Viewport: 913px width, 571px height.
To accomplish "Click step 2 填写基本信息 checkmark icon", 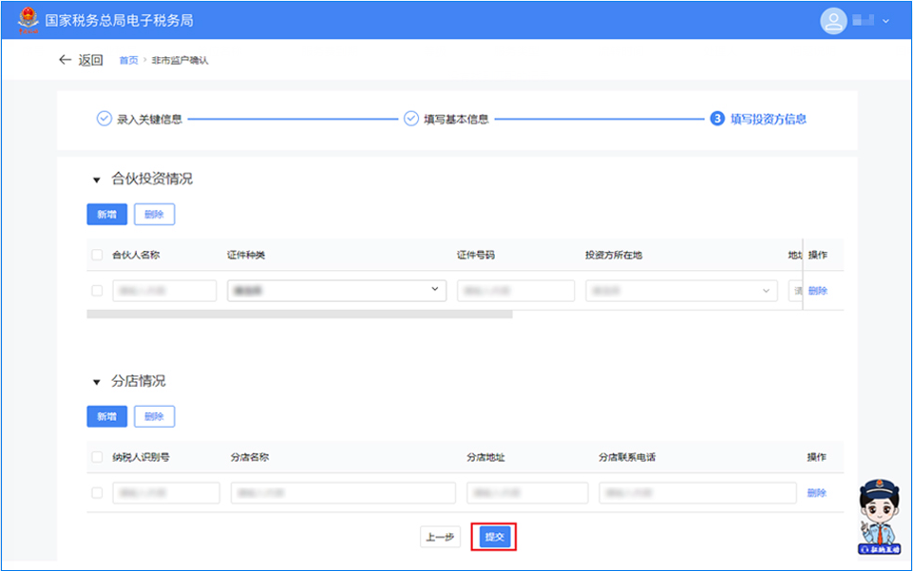I will 410,119.
